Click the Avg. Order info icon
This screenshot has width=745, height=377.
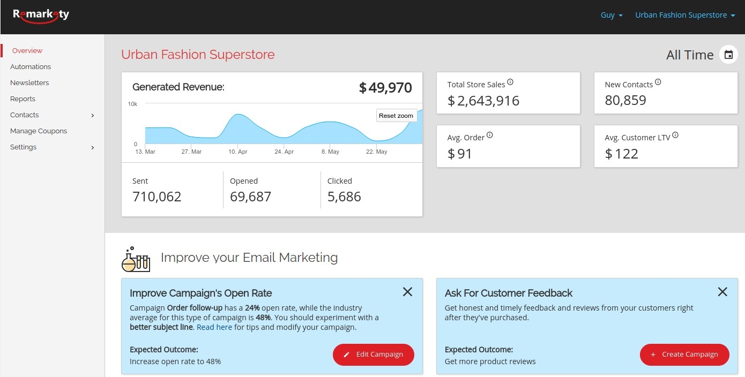[x=488, y=134]
